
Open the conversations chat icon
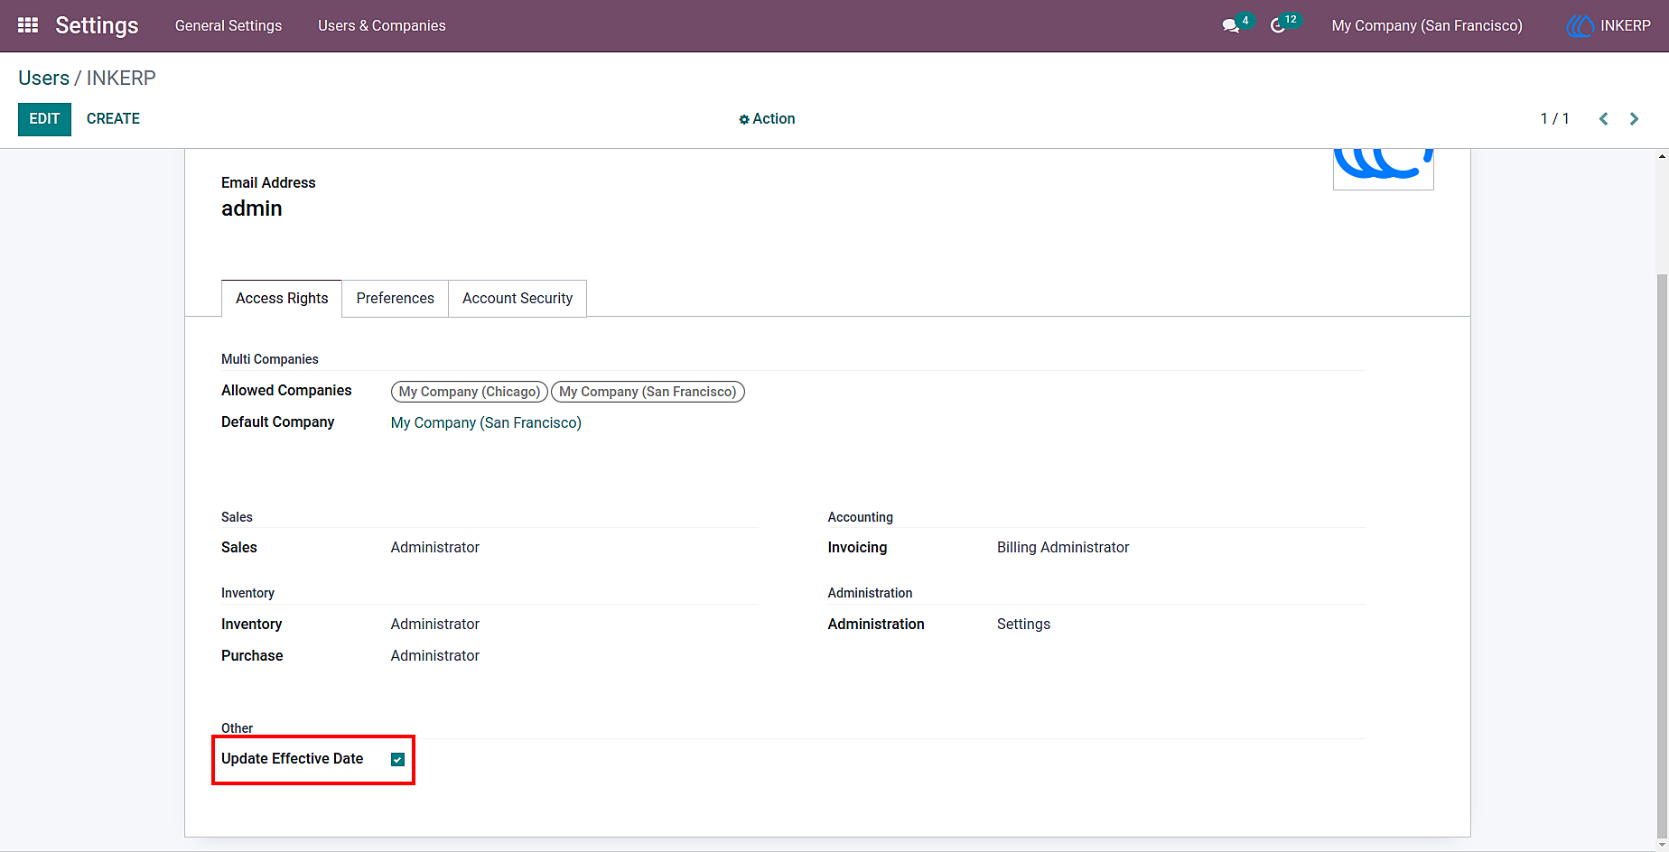pyautogui.click(x=1231, y=25)
